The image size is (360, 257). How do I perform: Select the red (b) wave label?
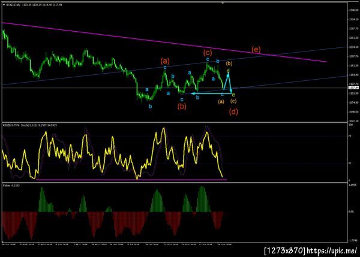coord(182,107)
